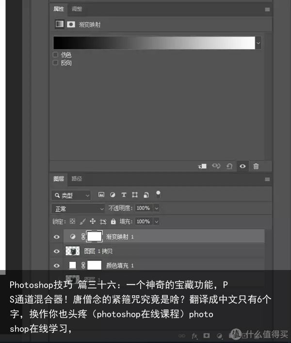Open the 类型 filter dropdown

pyautogui.click(x=71, y=196)
